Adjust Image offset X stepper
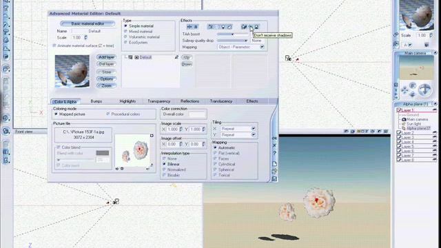The width and height of the screenshot is (441, 248). pyautogui.click(x=181, y=144)
